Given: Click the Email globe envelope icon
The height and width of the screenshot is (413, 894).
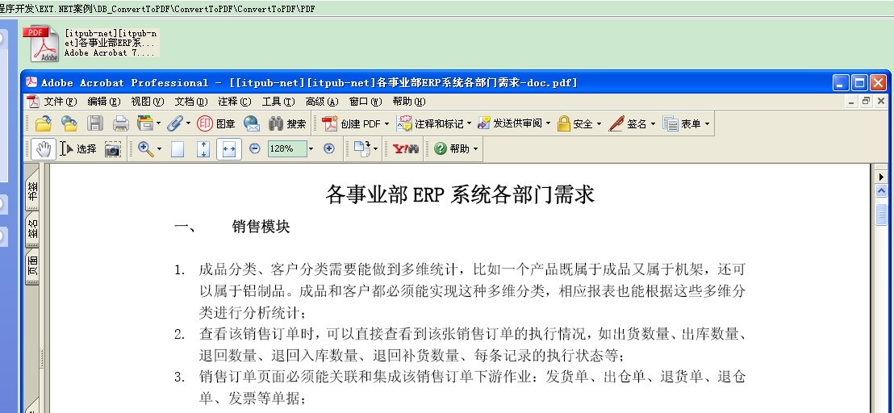Looking at the screenshot, I should coord(252,123).
